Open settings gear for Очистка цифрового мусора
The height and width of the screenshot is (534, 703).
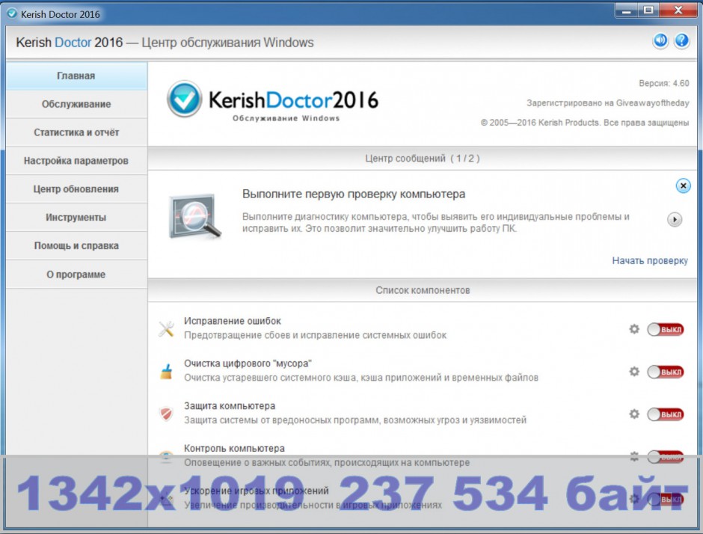coord(634,372)
